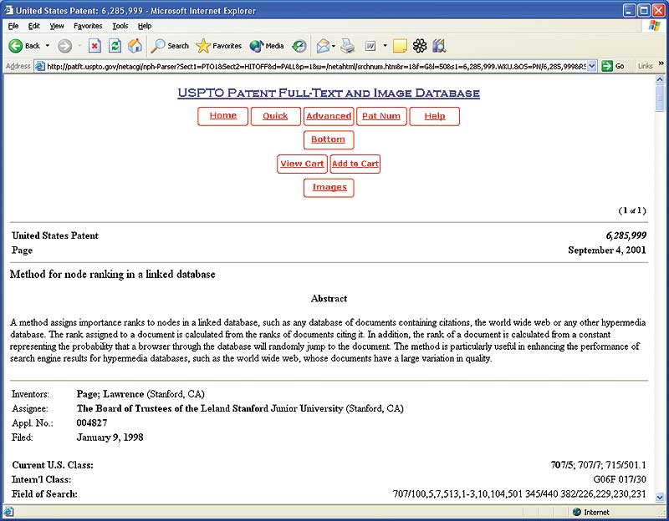This screenshot has width=669, height=521.
Task: Click the scrollbar up arrow
Action: tap(660, 79)
